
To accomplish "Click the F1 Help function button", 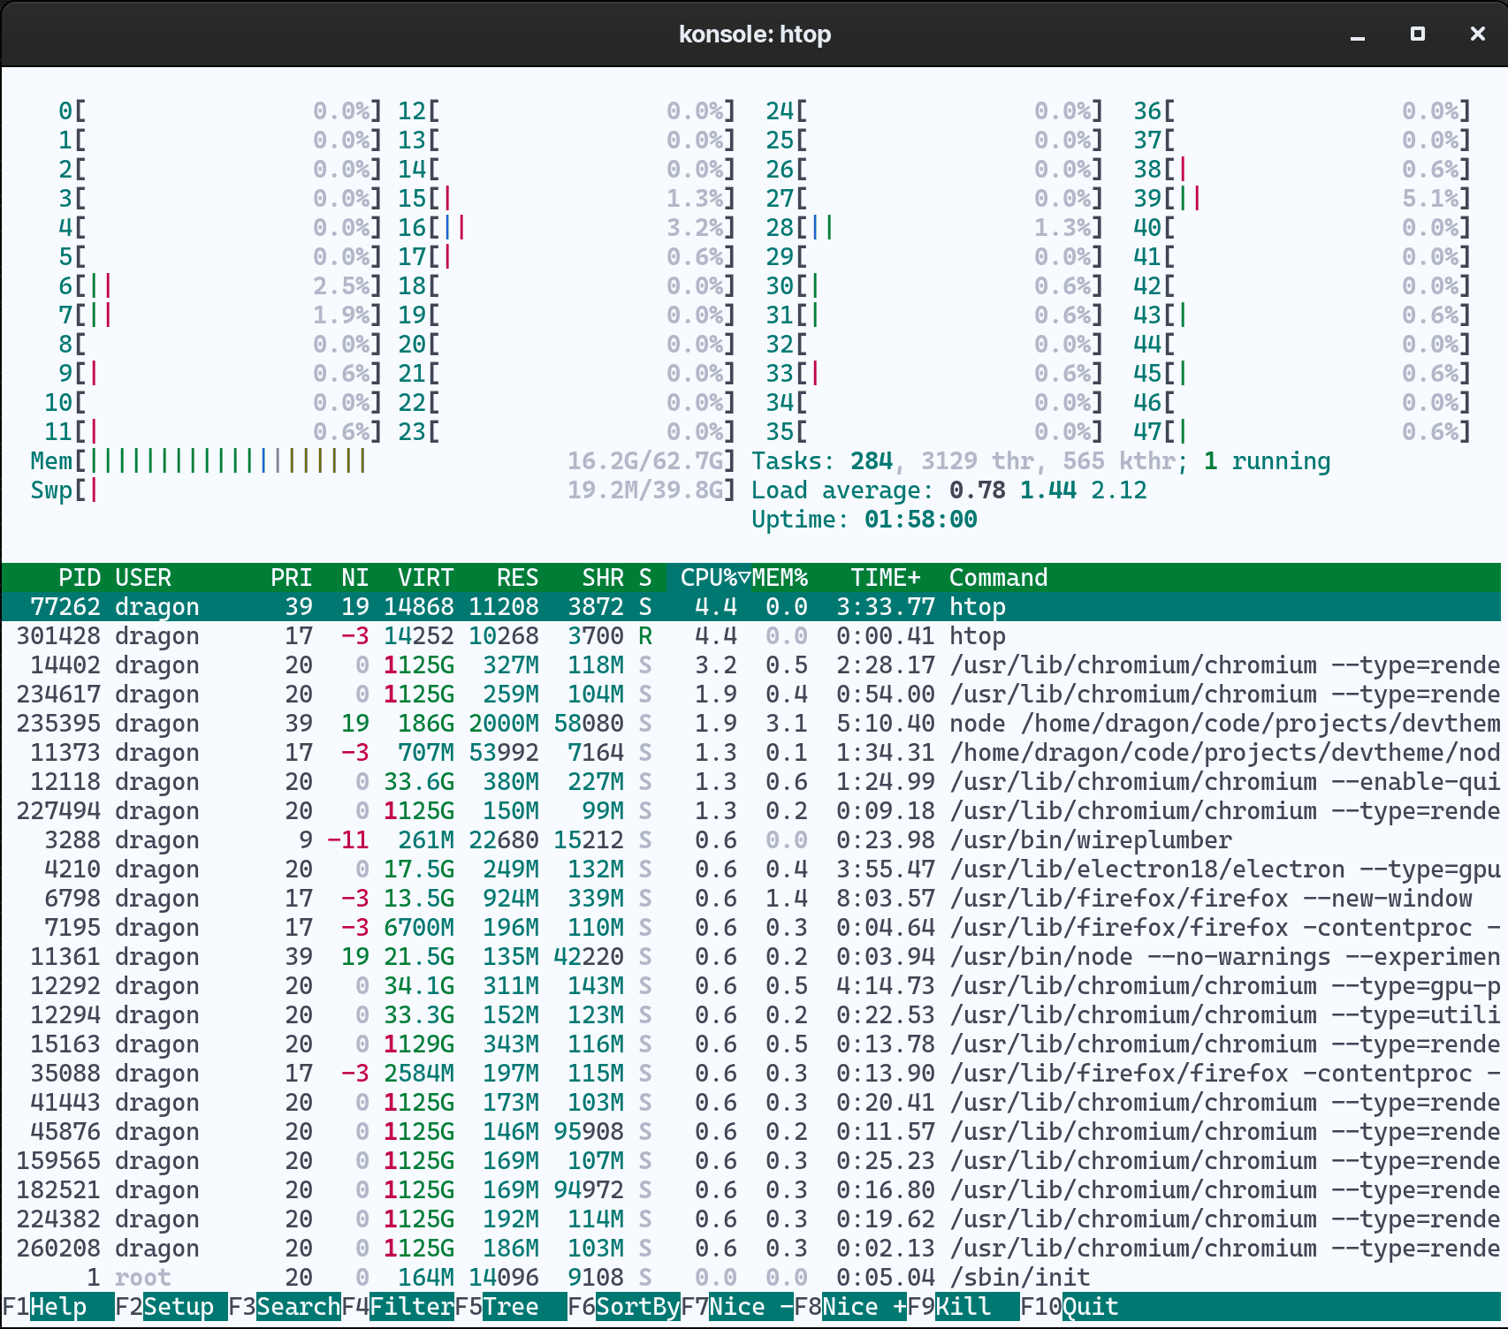I will click(x=58, y=1306).
